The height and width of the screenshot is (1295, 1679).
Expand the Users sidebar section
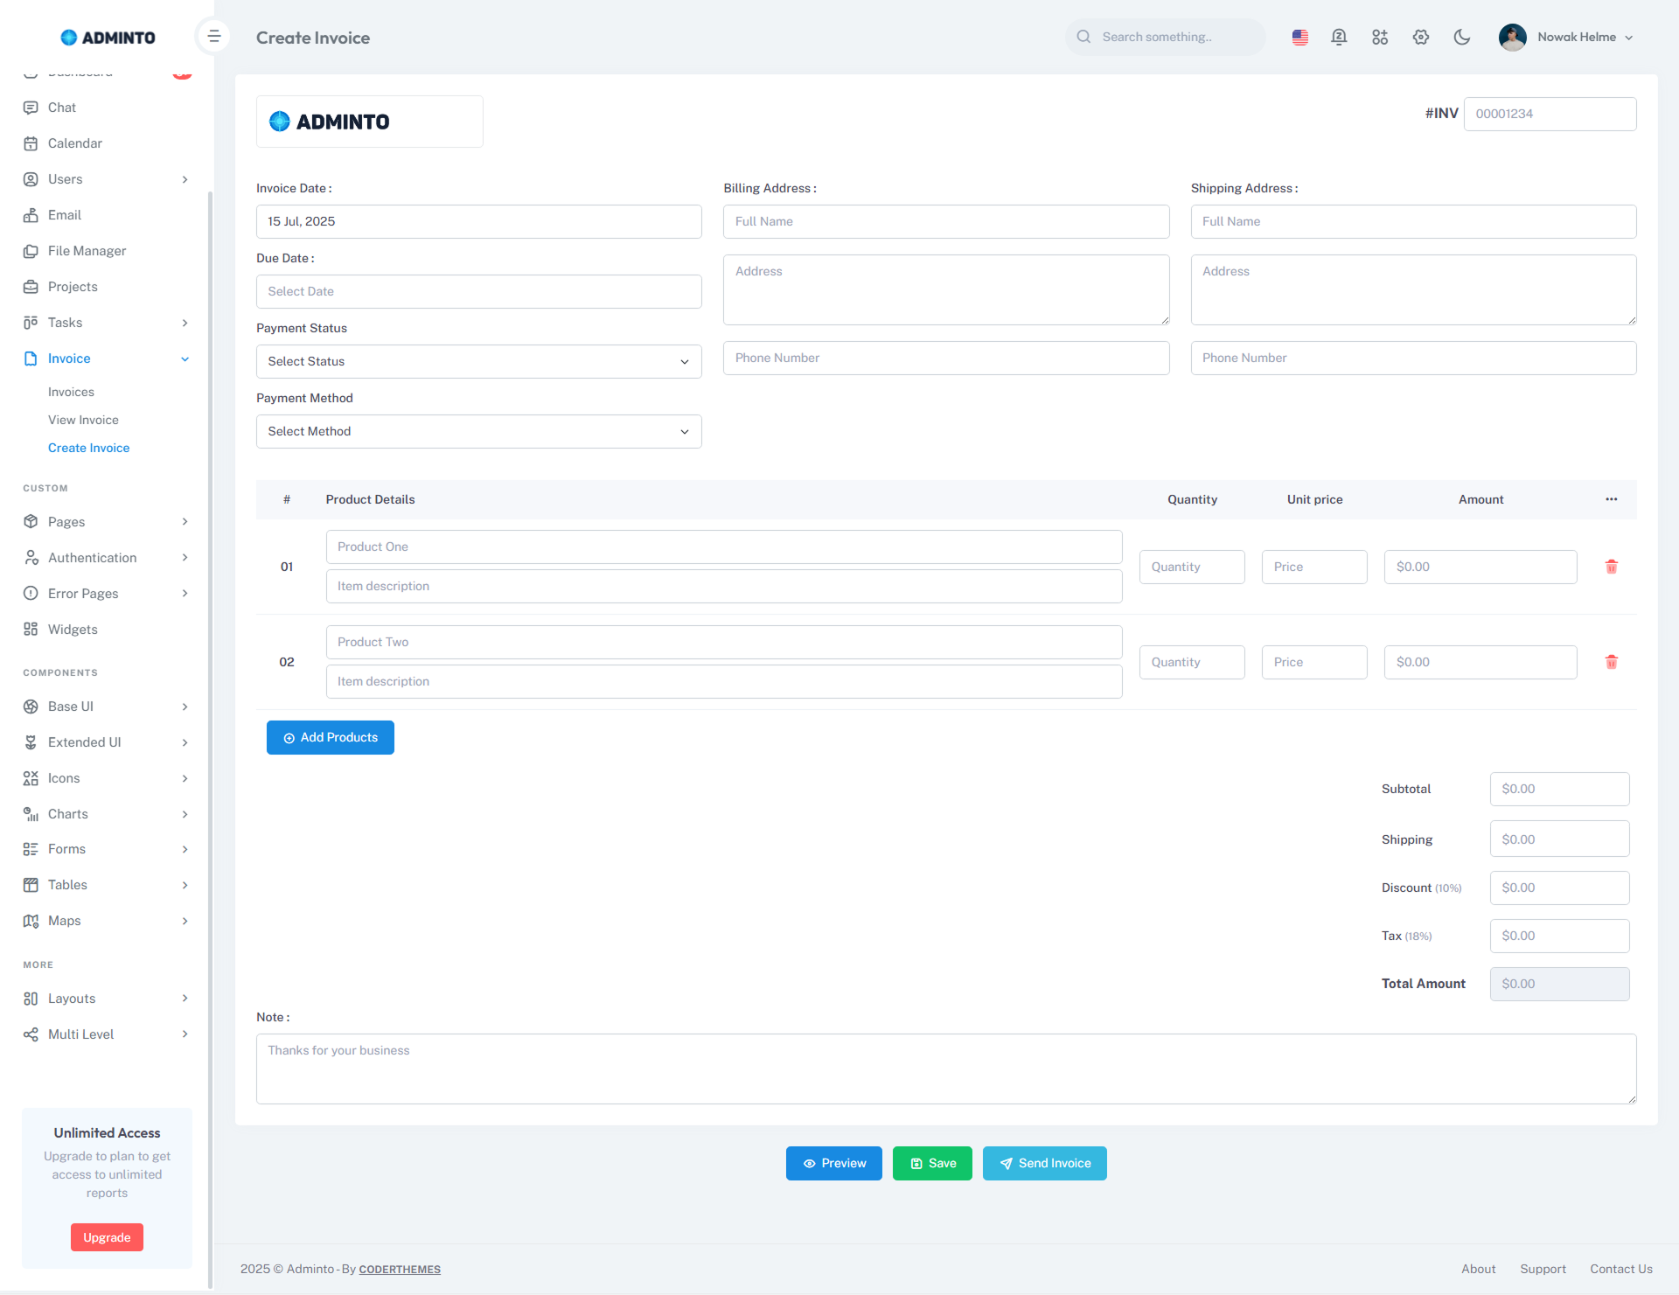(x=65, y=179)
